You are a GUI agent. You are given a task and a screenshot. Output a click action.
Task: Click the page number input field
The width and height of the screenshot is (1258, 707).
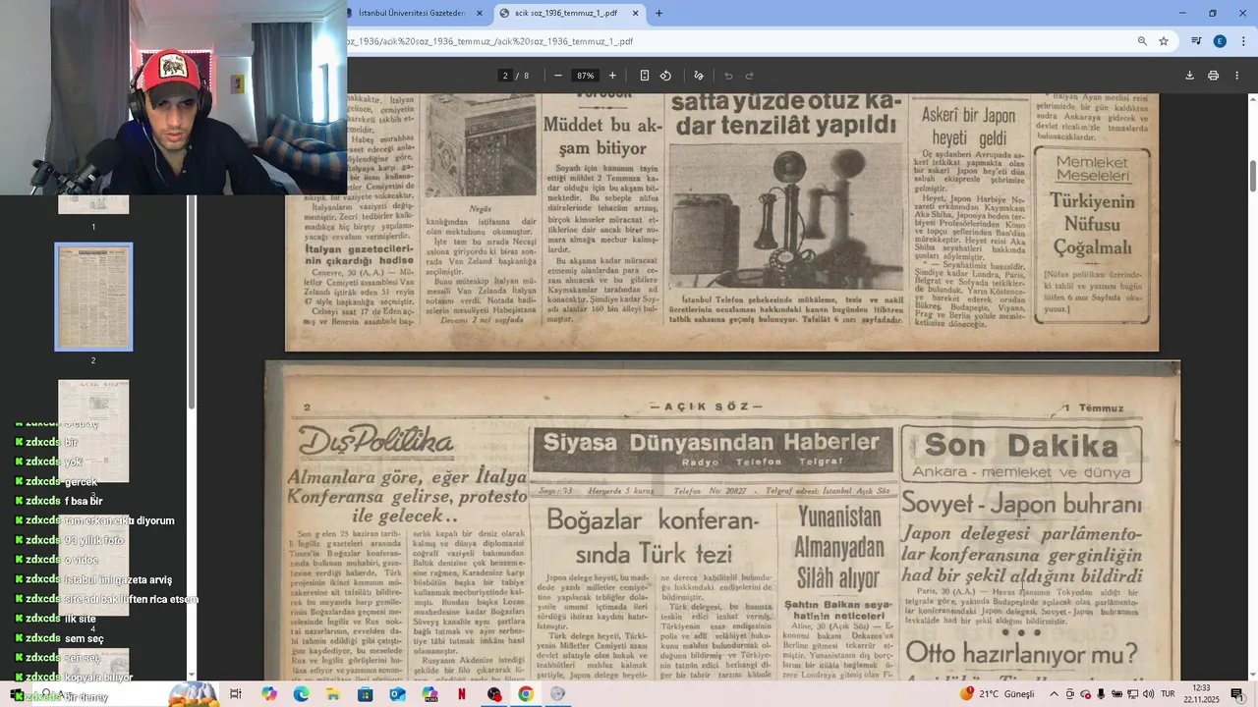(505, 76)
